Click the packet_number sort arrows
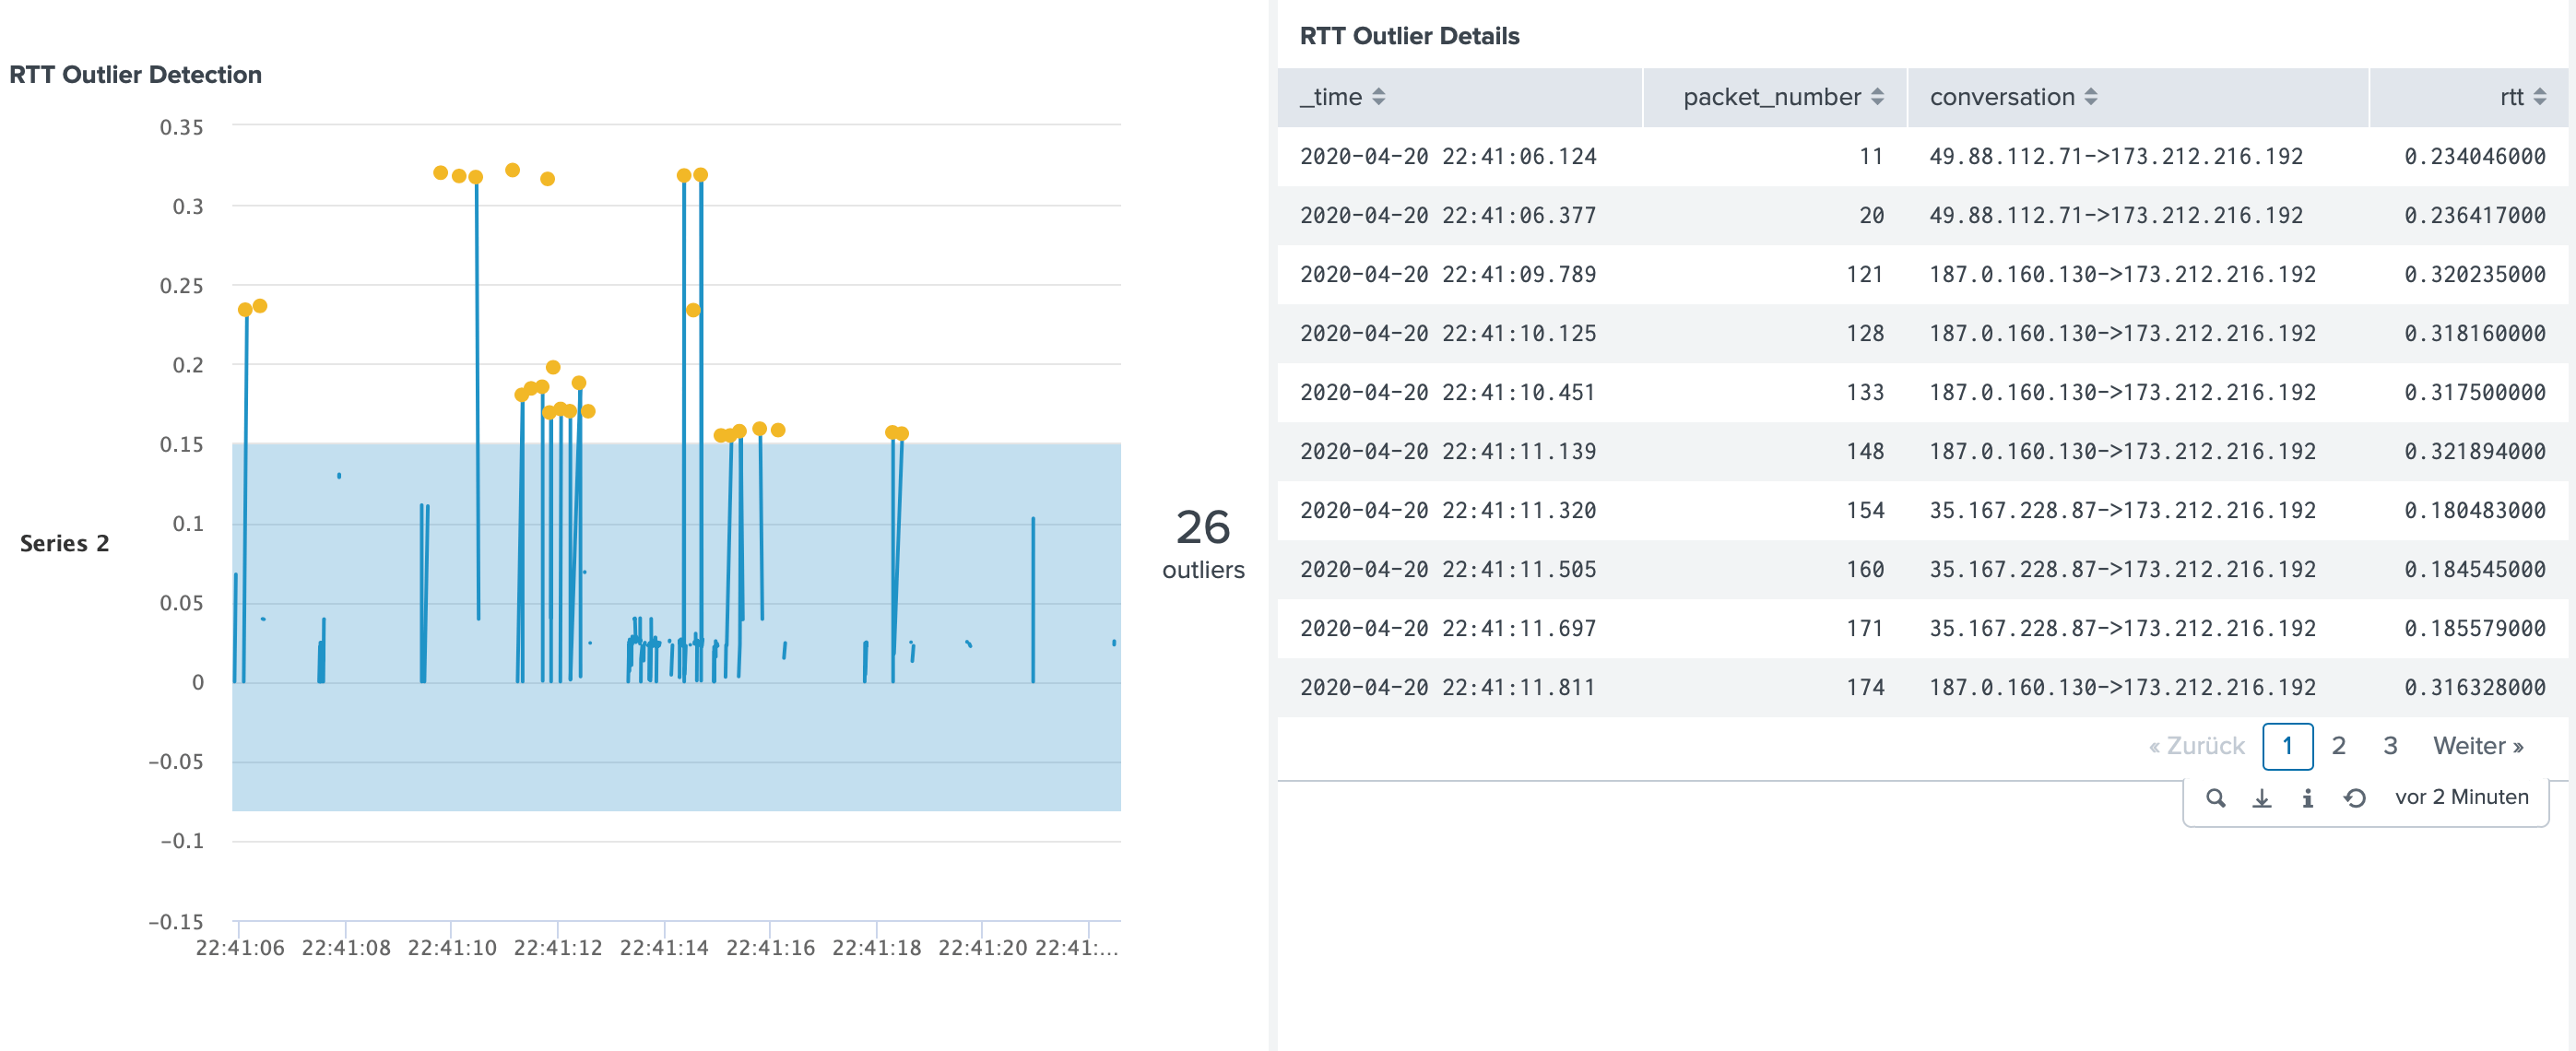 (x=1876, y=97)
